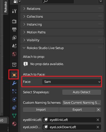Collapse the Rokoko Studio Live Setup panel
The image size is (106, 132).
(x=24, y=48)
